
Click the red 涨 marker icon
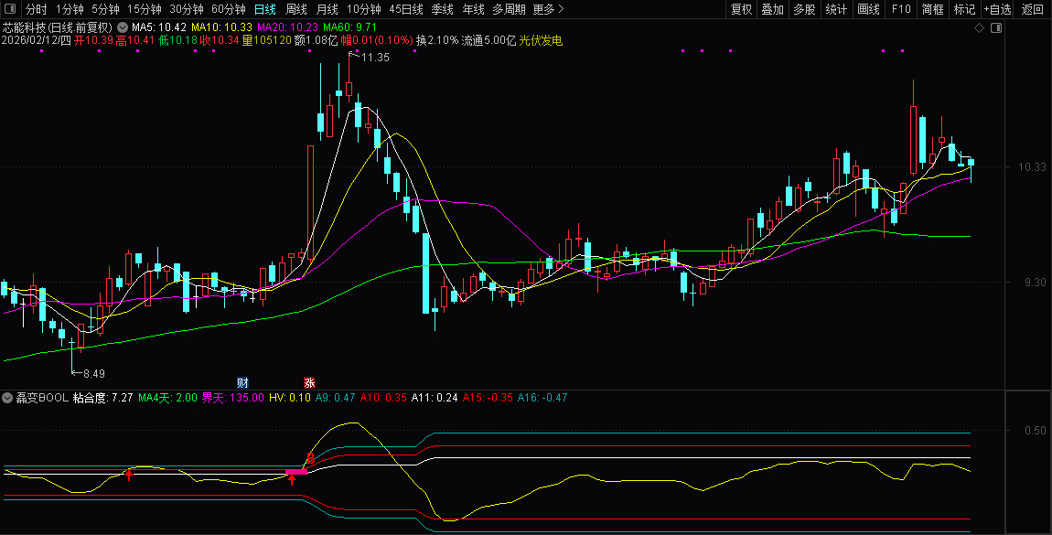(309, 382)
